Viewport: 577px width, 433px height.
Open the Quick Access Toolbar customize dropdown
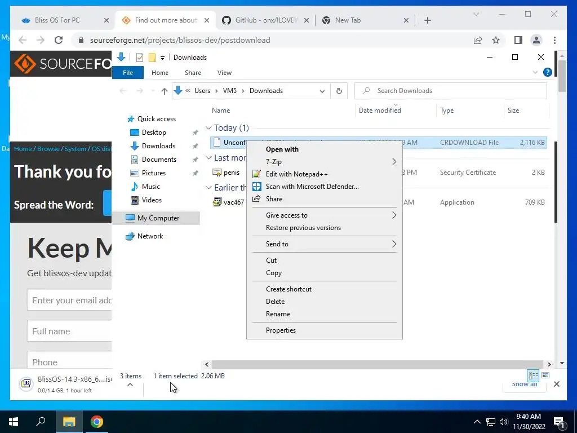pos(162,58)
